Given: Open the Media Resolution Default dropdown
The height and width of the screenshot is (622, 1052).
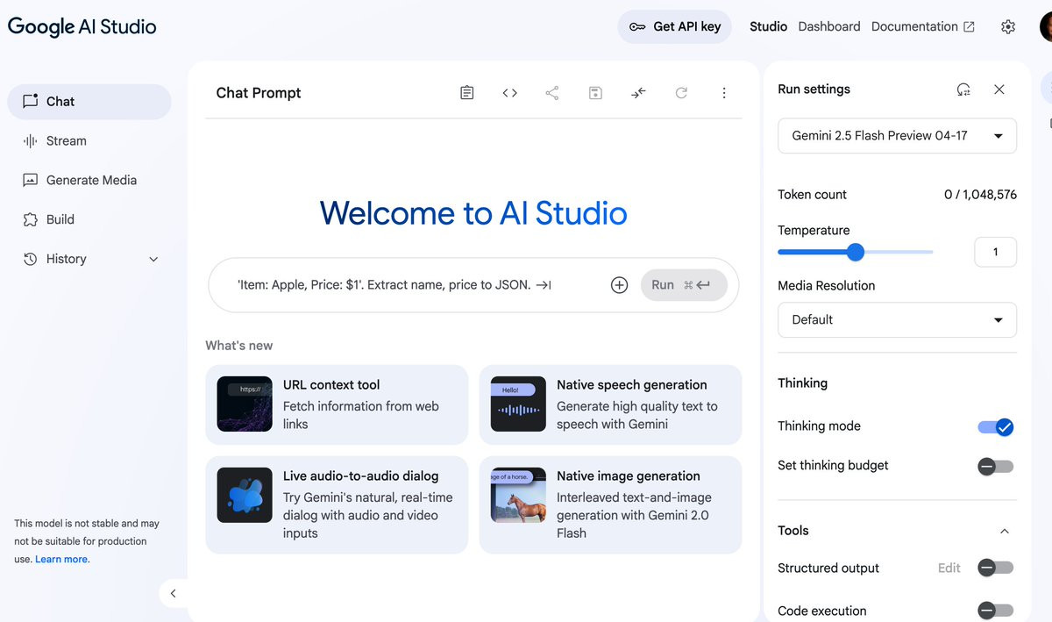Looking at the screenshot, I should click(897, 320).
